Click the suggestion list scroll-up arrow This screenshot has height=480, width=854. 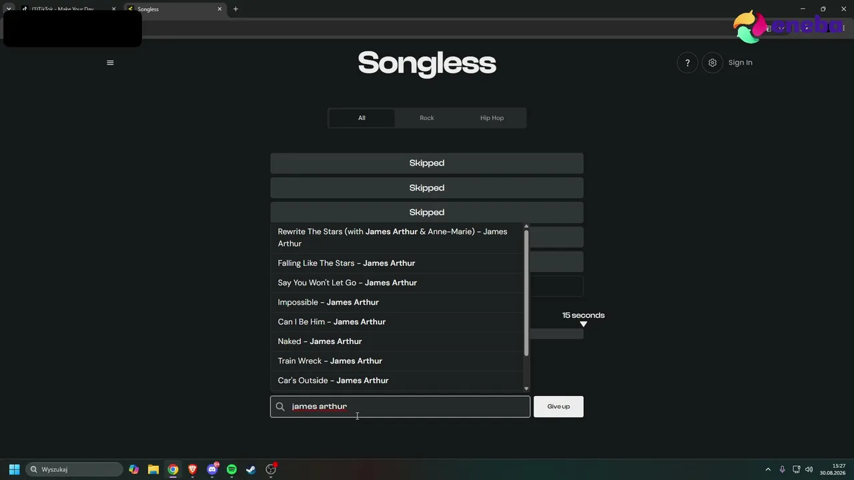[526, 226]
